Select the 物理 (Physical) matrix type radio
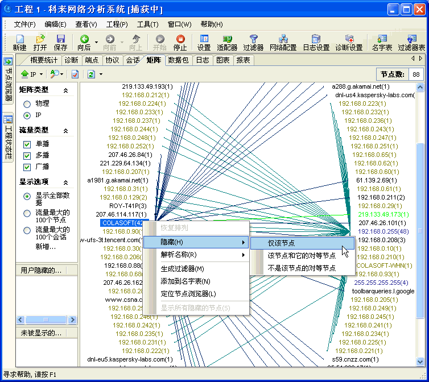The height and width of the screenshot is (382, 429). [x=27, y=104]
